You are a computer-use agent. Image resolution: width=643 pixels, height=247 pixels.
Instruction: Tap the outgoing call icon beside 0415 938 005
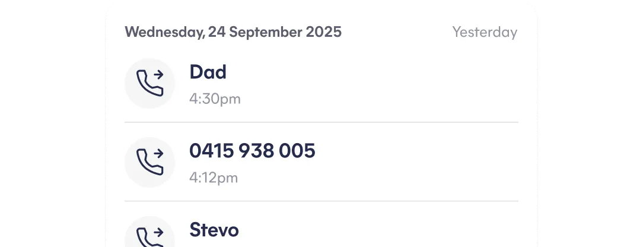pos(149,162)
